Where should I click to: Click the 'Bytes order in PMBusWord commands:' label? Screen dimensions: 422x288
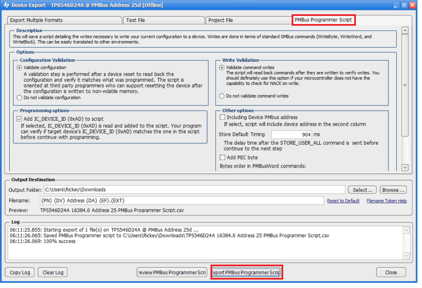click(263, 166)
